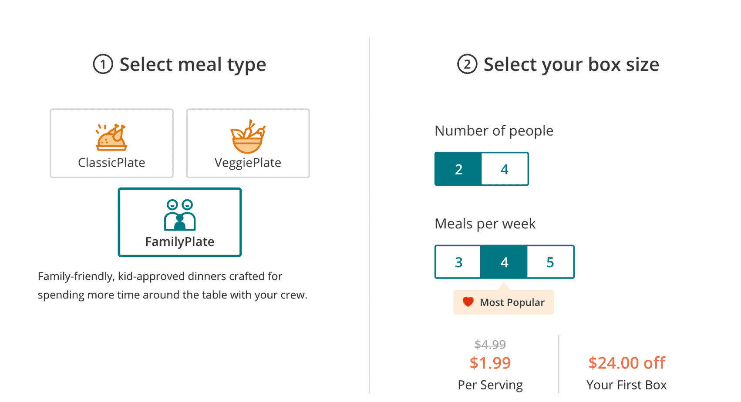Screen dimensions: 741x402
Task: Click the Select your box size heading
Action: pos(571,65)
